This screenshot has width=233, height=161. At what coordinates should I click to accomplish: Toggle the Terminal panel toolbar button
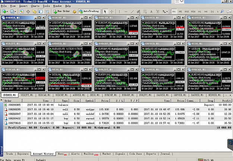(41, 12)
